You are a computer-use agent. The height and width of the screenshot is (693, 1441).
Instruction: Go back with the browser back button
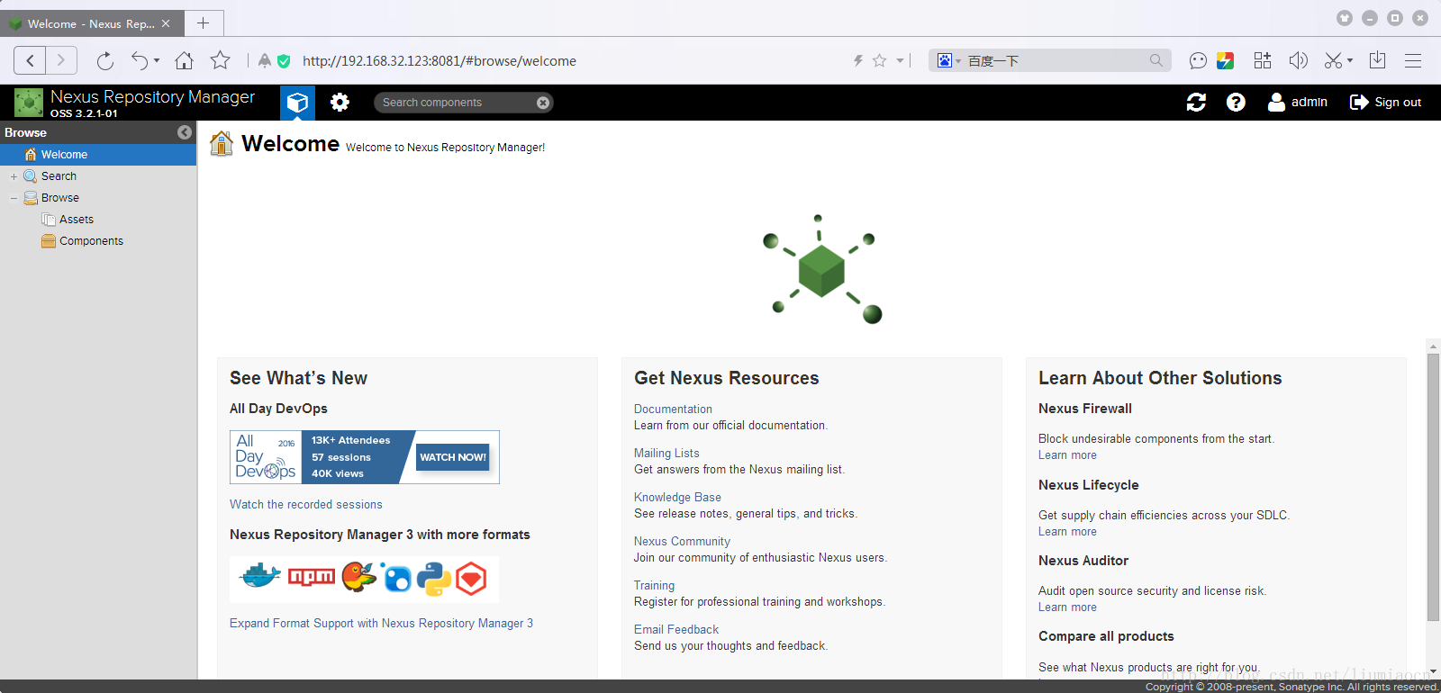pyautogui.click(x=30, y=60)
